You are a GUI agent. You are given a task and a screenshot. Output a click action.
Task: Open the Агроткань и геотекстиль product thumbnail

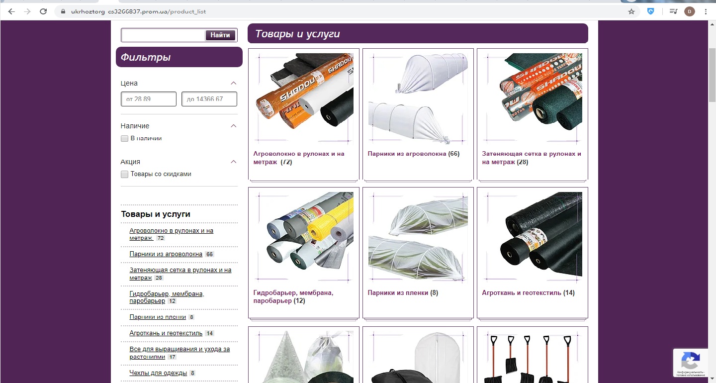coord(533,237)
